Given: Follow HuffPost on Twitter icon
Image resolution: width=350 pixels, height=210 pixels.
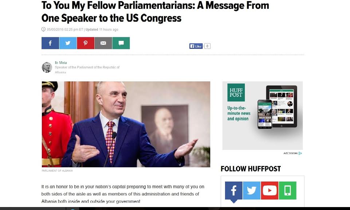Looking at the screenshot, I should [252, 191].
